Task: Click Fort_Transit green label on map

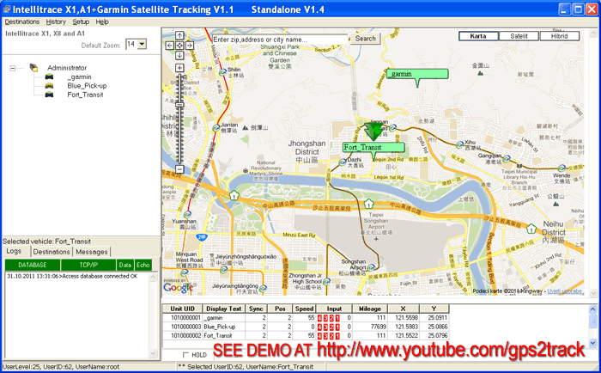Action: pos(373,147)
